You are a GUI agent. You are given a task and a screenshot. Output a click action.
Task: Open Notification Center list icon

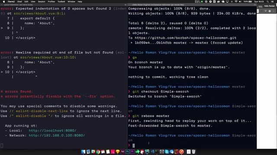(272, 2)
